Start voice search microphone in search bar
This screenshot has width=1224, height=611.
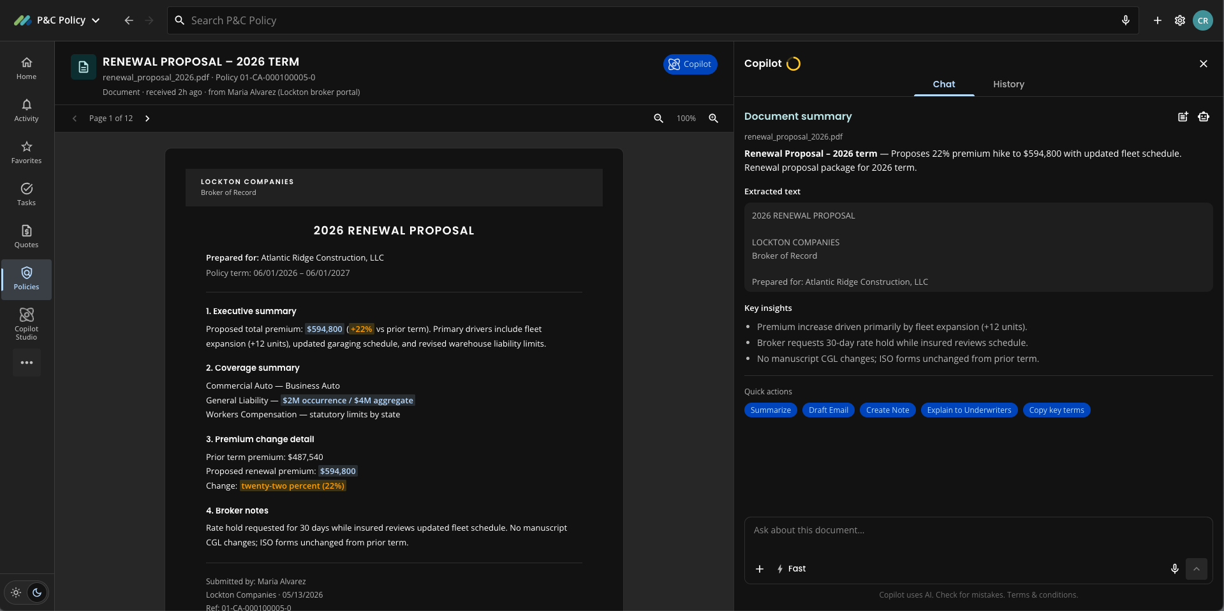pos(1125,20)
